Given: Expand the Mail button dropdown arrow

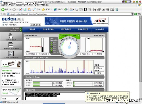Looking at the screenshot, I should click(x=73, y=10).
